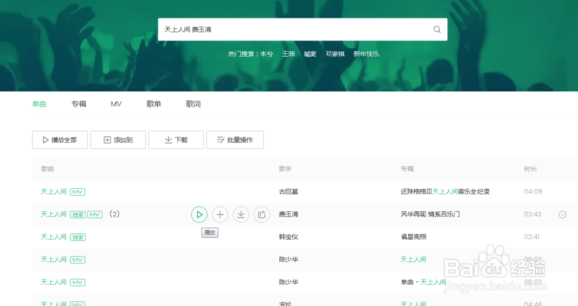Open the MV tab
The height and width of the screenshot is (306, 578).
click(x=116, y=104)
